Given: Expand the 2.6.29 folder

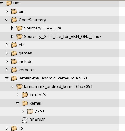Looking at the screenshot, I should 23,112.
